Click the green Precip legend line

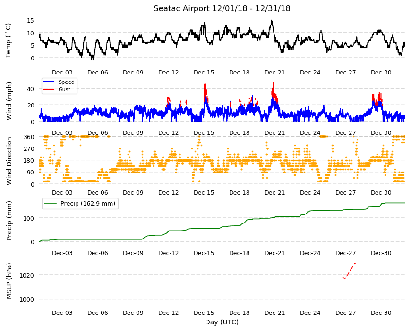click(x=50, y=204)
